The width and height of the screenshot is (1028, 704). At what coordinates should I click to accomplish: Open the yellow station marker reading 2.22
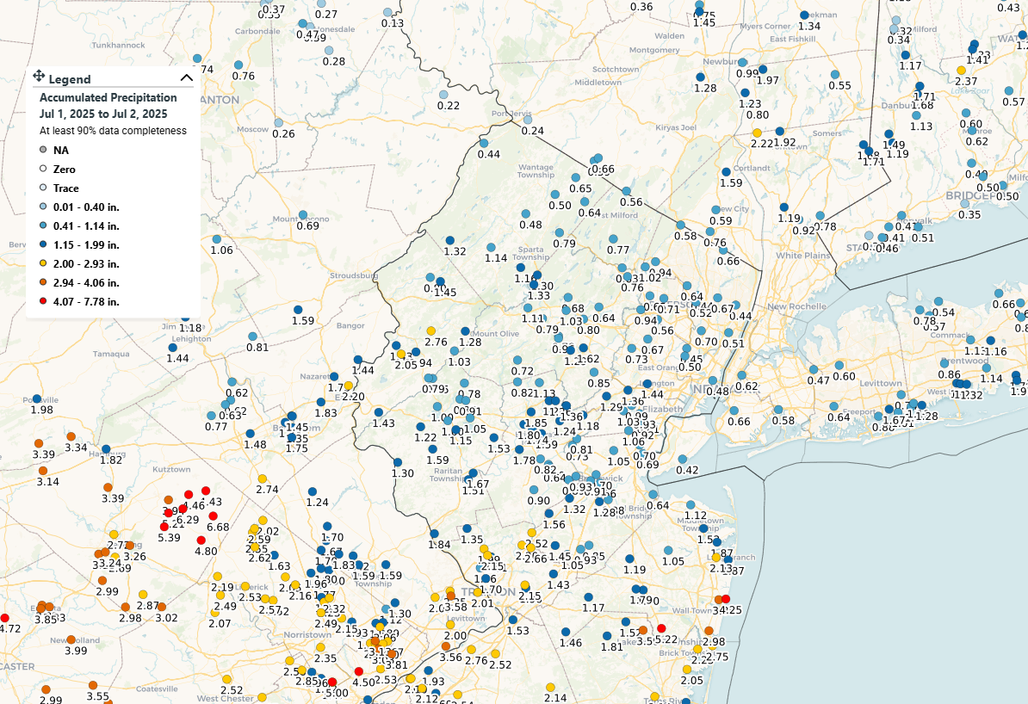(x=757, y=133)
